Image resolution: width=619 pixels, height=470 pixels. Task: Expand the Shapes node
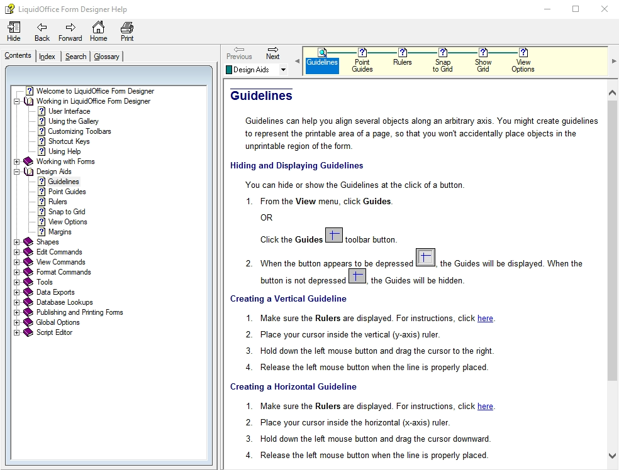point(16,242)
